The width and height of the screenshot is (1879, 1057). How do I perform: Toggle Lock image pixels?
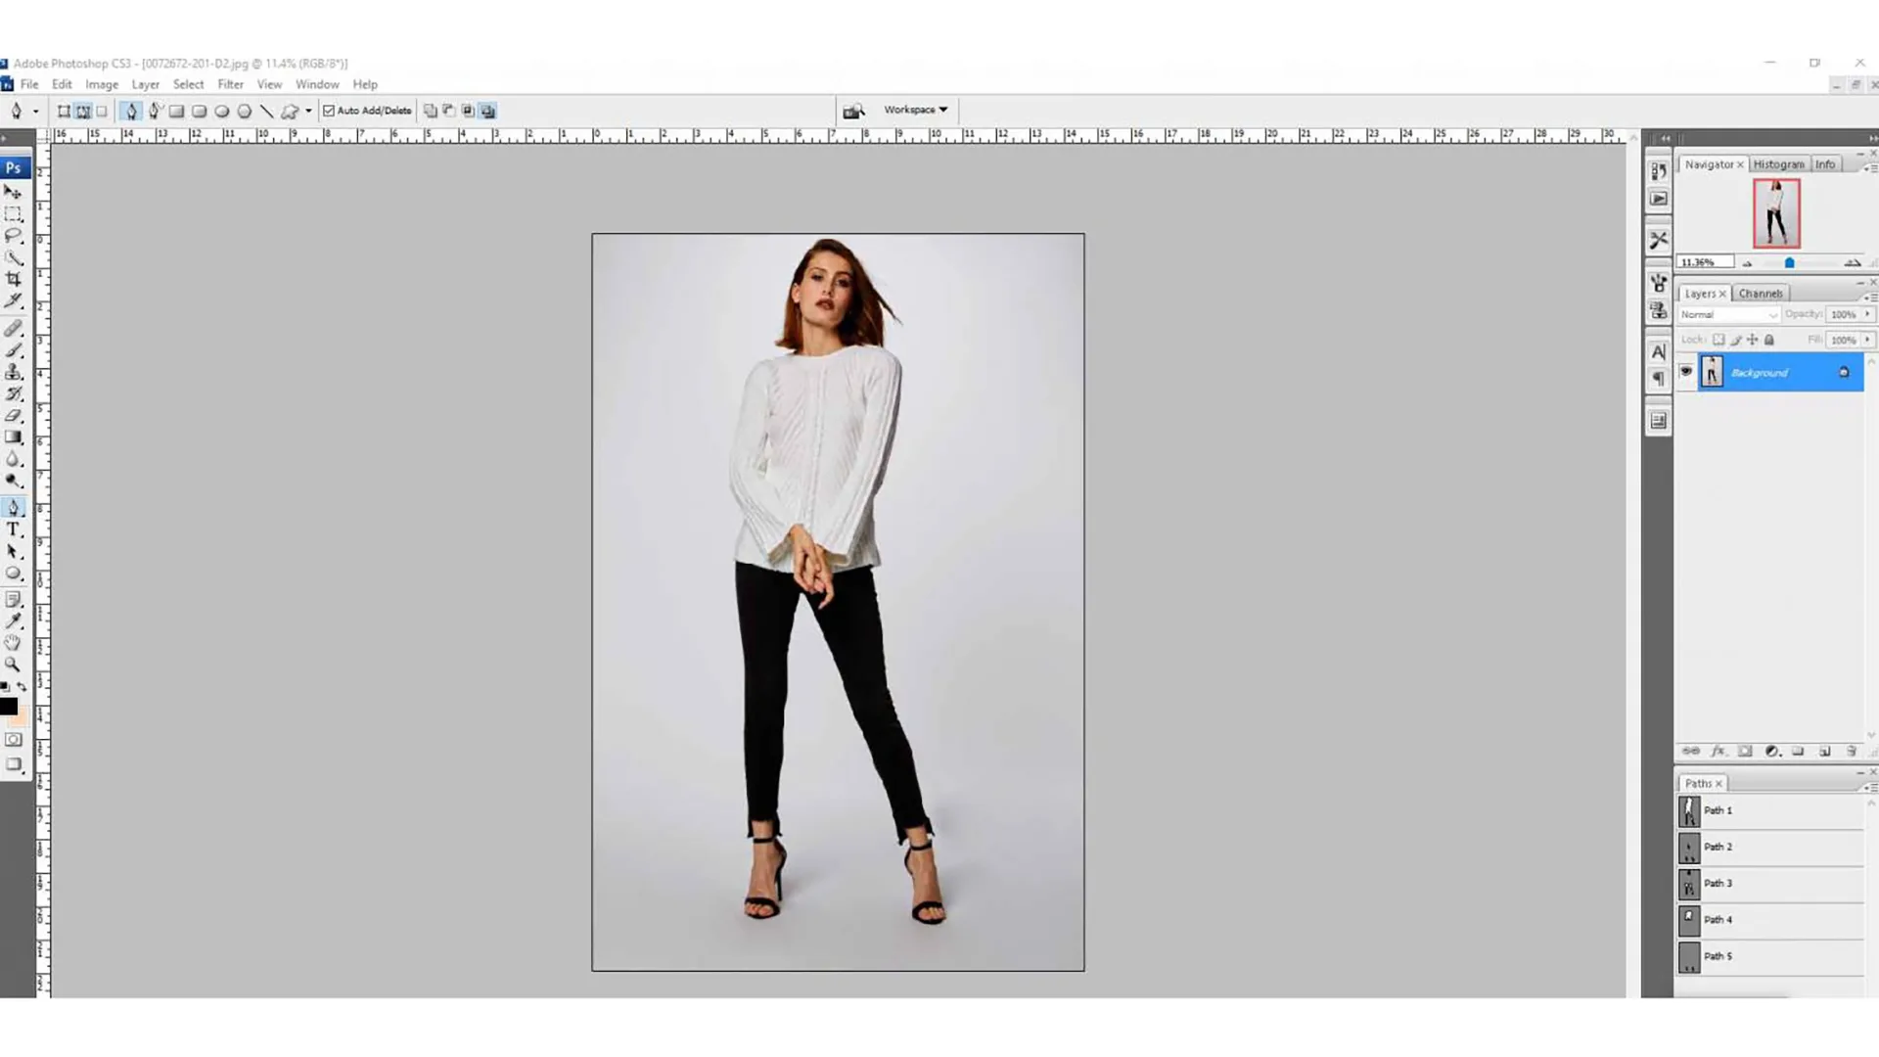pyautogui.click(x=1735, y=340)
